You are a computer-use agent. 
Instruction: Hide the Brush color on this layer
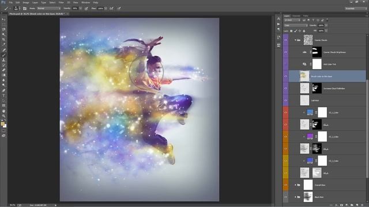(x=285, y=76)
